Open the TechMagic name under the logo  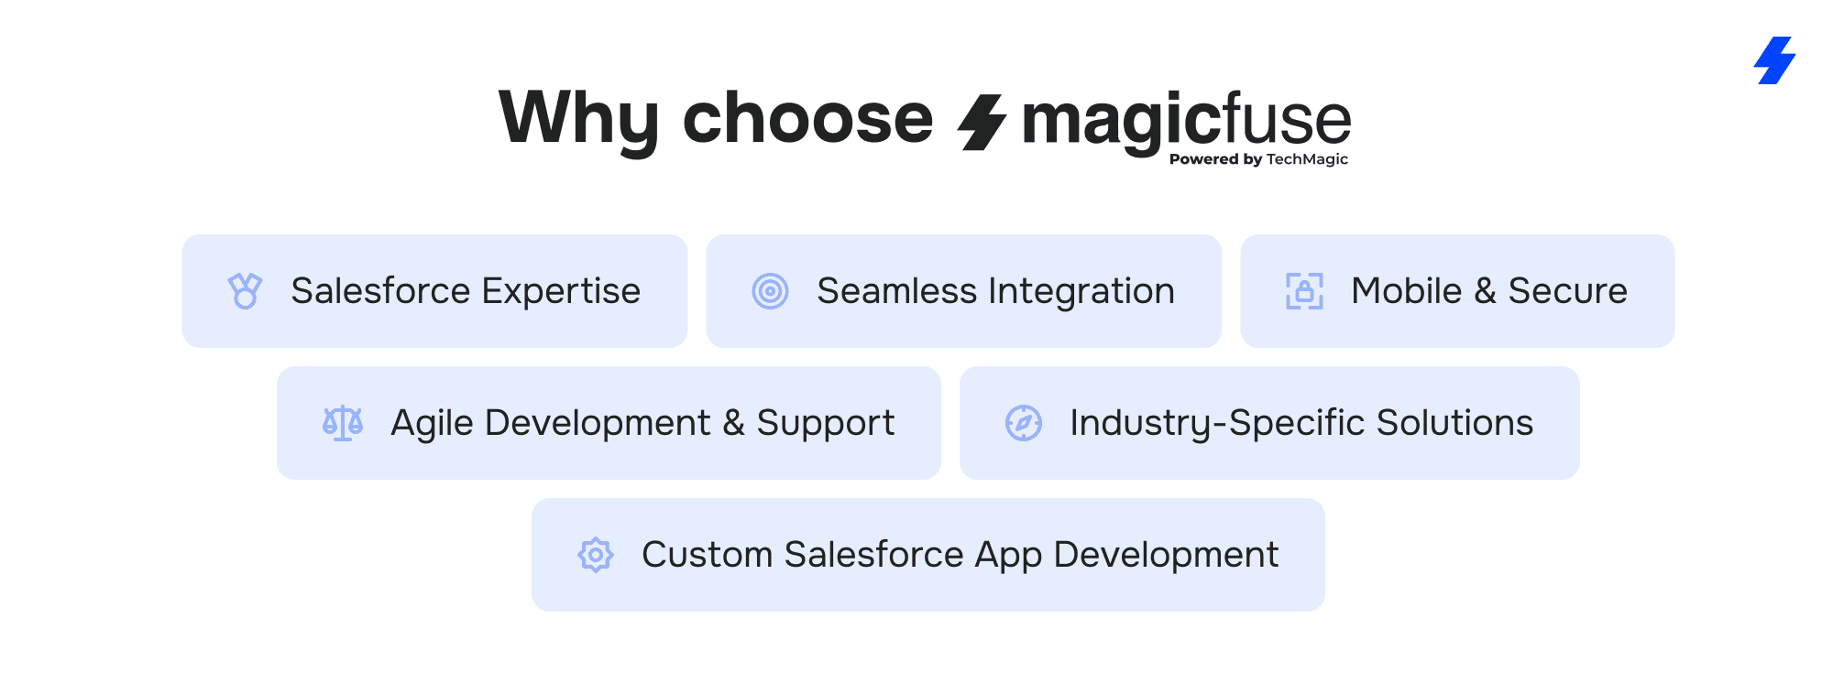(1307, 159)
